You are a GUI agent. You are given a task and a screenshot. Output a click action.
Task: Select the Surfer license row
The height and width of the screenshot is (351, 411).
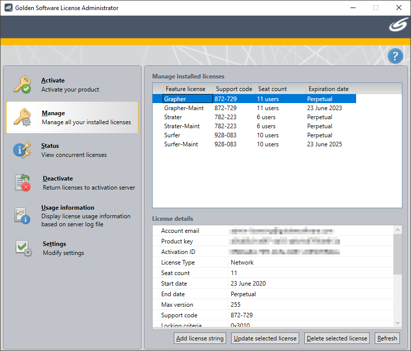tap(172, 135)
